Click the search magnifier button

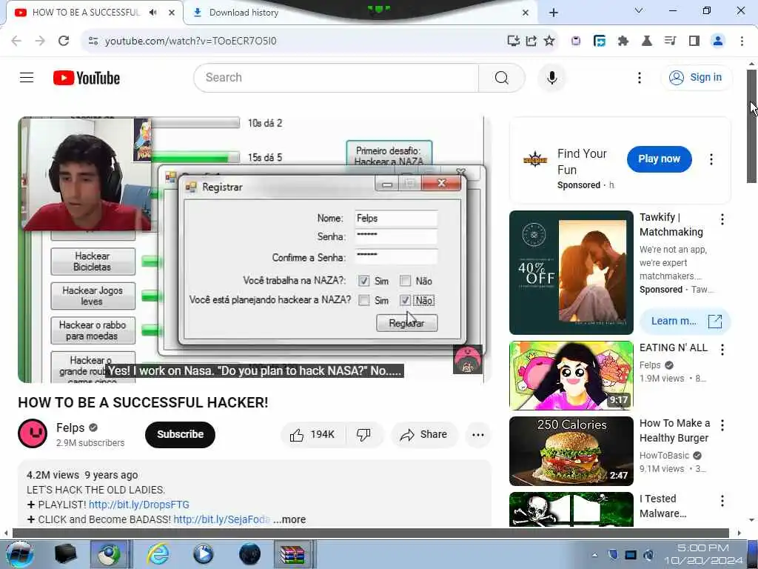[501, 77]
